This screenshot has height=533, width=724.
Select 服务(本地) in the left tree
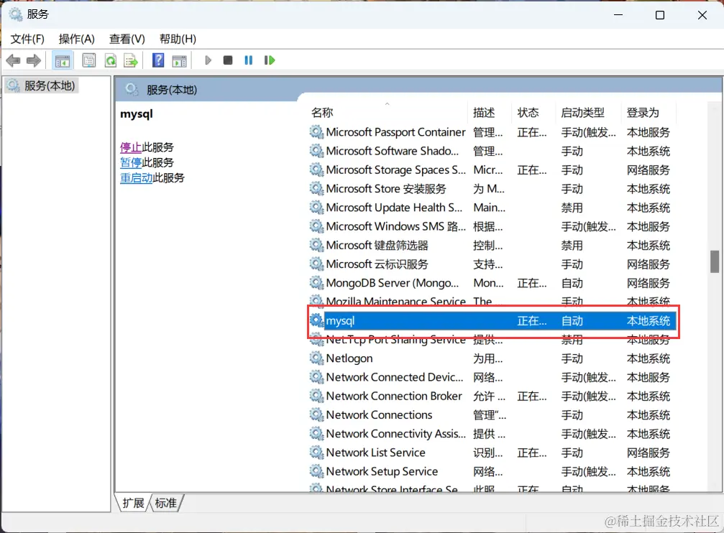pyautogui.click(x=42, y=85)
